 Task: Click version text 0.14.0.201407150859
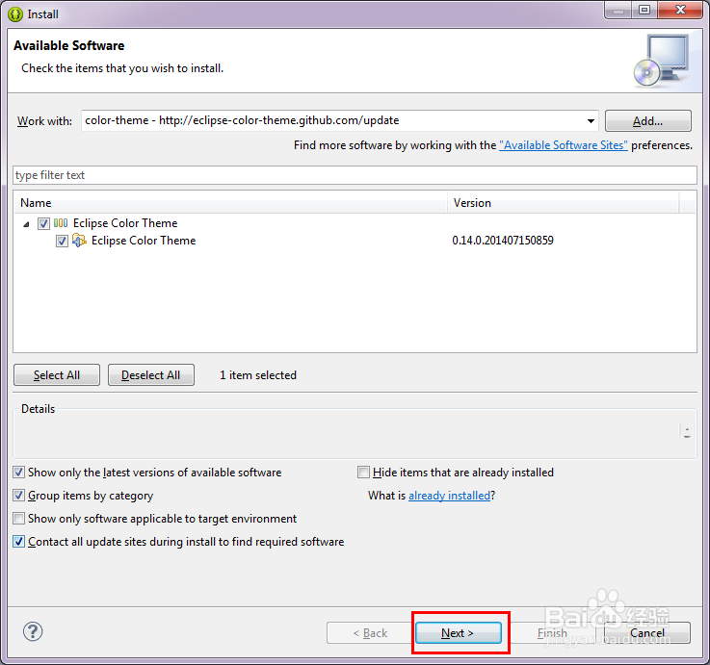[503, 241]
